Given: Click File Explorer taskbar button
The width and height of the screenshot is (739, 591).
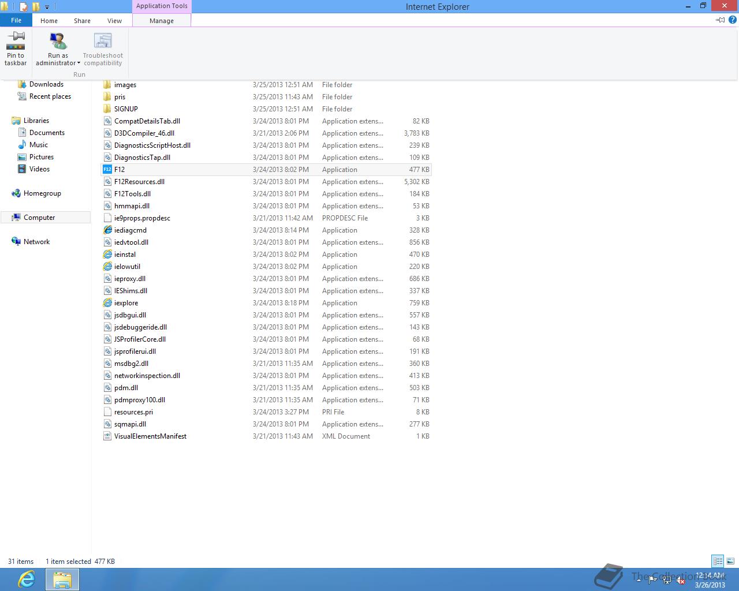Looking at the screenshot, I should click(62, 579).
